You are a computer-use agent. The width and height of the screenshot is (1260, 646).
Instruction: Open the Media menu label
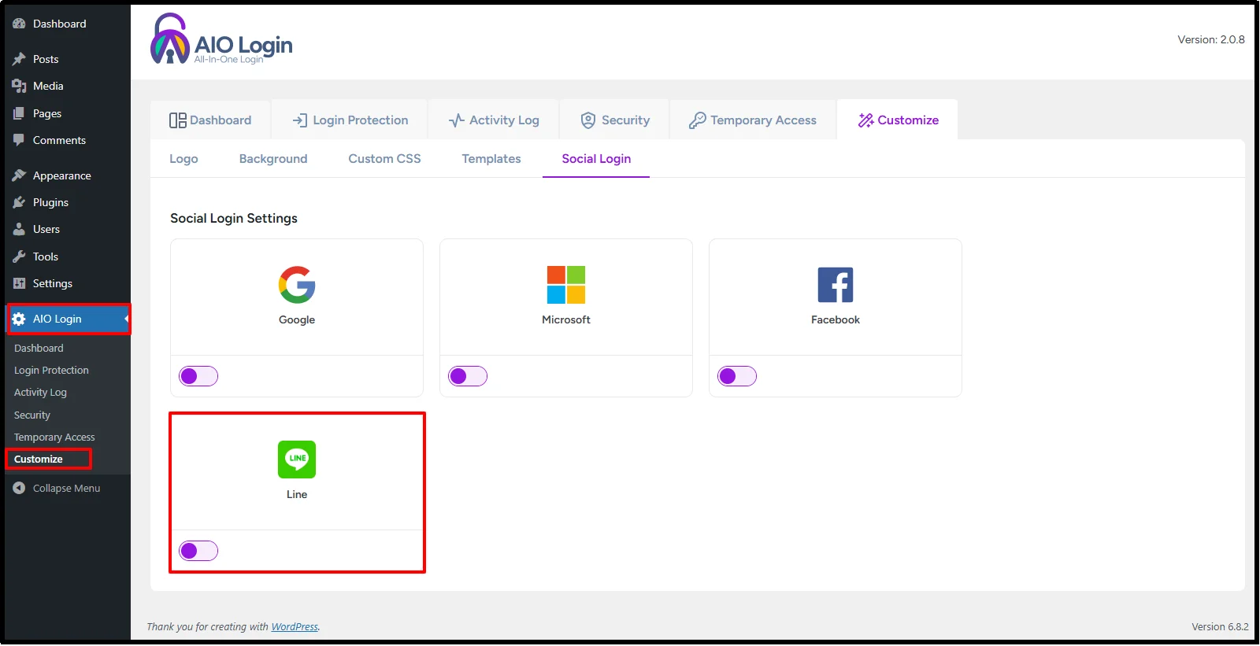tap(48, 86)
